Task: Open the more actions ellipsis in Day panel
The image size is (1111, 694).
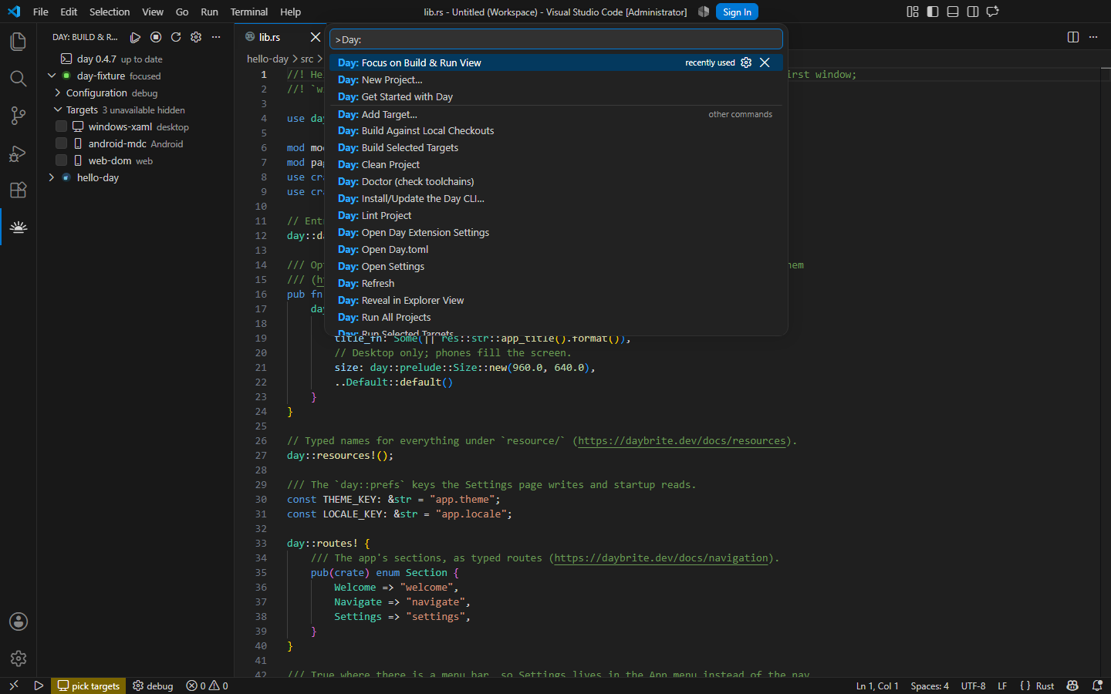Action: pos(216,37)
